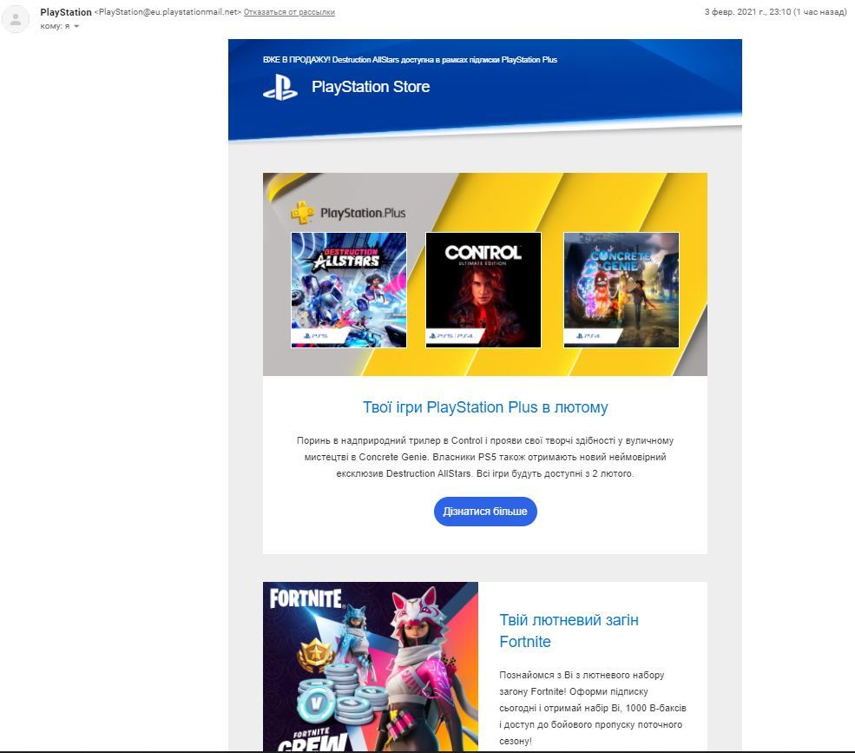Click the "Твій лютневий загін Fortnite" heading

[569, 631]
